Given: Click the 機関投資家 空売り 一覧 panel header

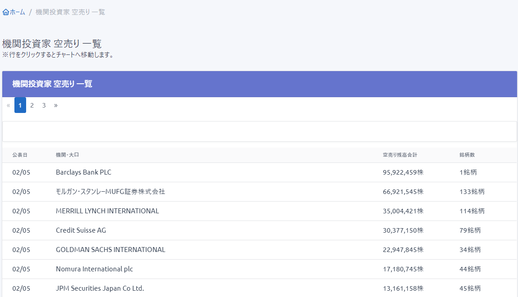Looking at the screenshot, I should 52,84.
